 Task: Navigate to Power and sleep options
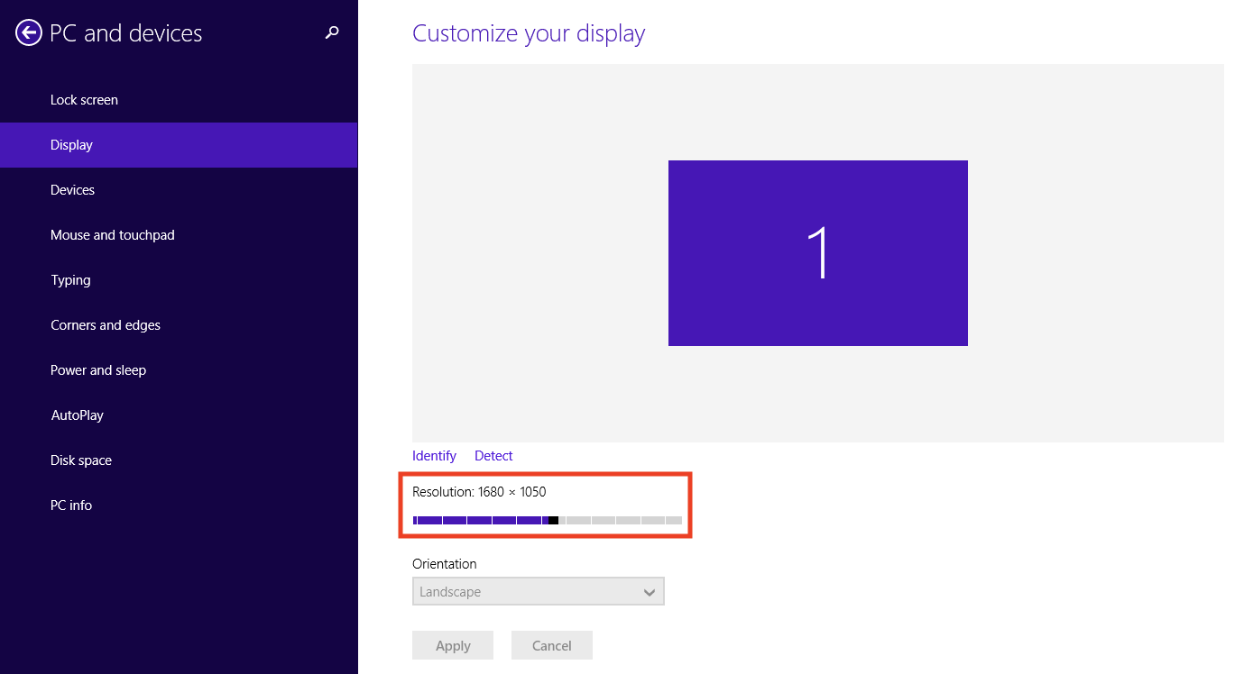coord(98,369)
